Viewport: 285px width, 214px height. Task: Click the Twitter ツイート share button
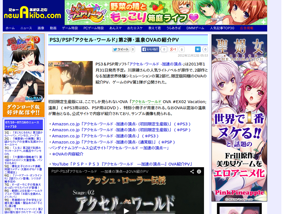121,49
